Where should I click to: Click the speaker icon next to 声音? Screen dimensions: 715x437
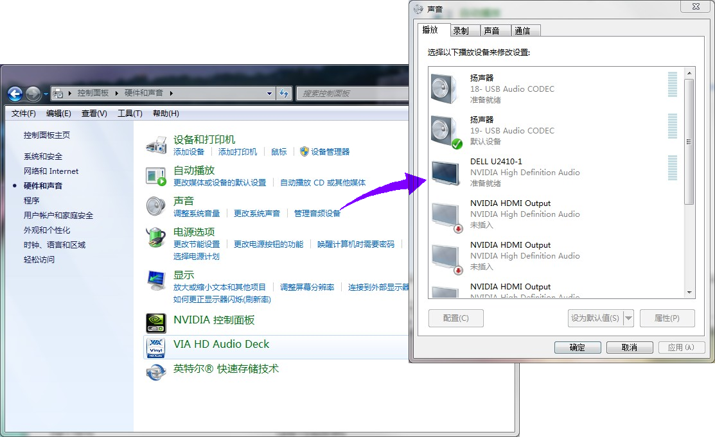point(156,207)
